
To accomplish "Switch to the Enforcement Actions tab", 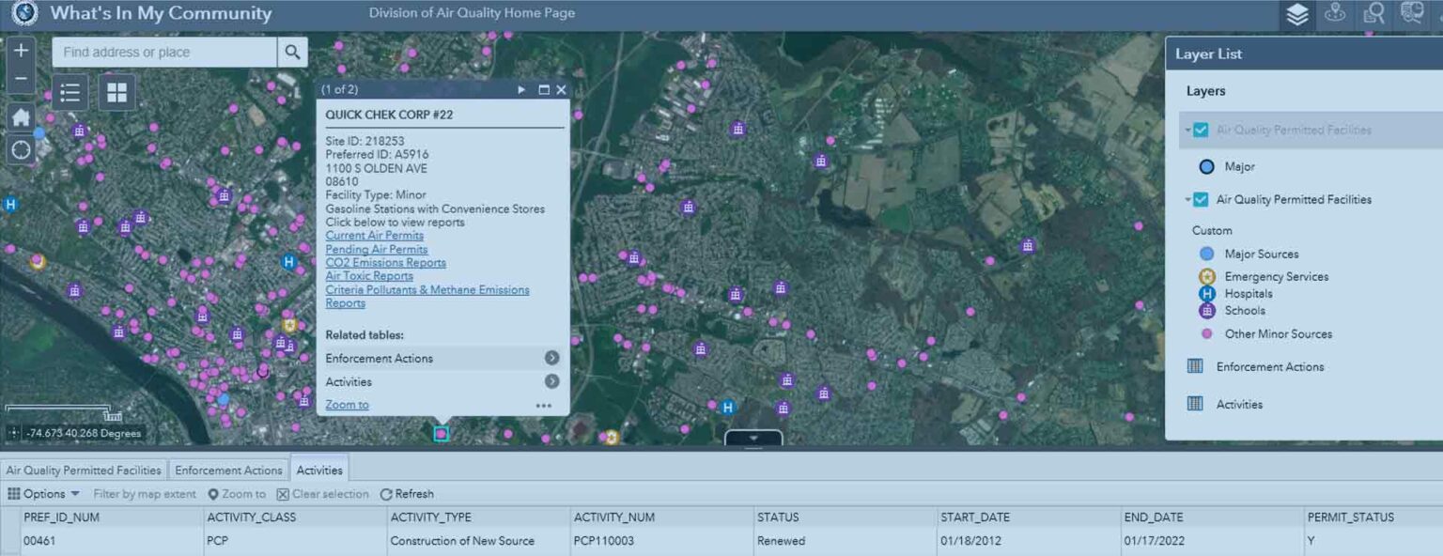I will click(228, 470).
